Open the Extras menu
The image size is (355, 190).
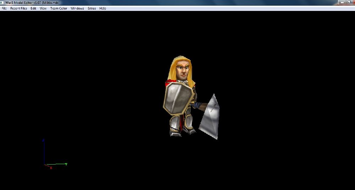tap(92, 8)
